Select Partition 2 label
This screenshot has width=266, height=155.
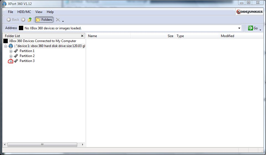click(27, 56)
